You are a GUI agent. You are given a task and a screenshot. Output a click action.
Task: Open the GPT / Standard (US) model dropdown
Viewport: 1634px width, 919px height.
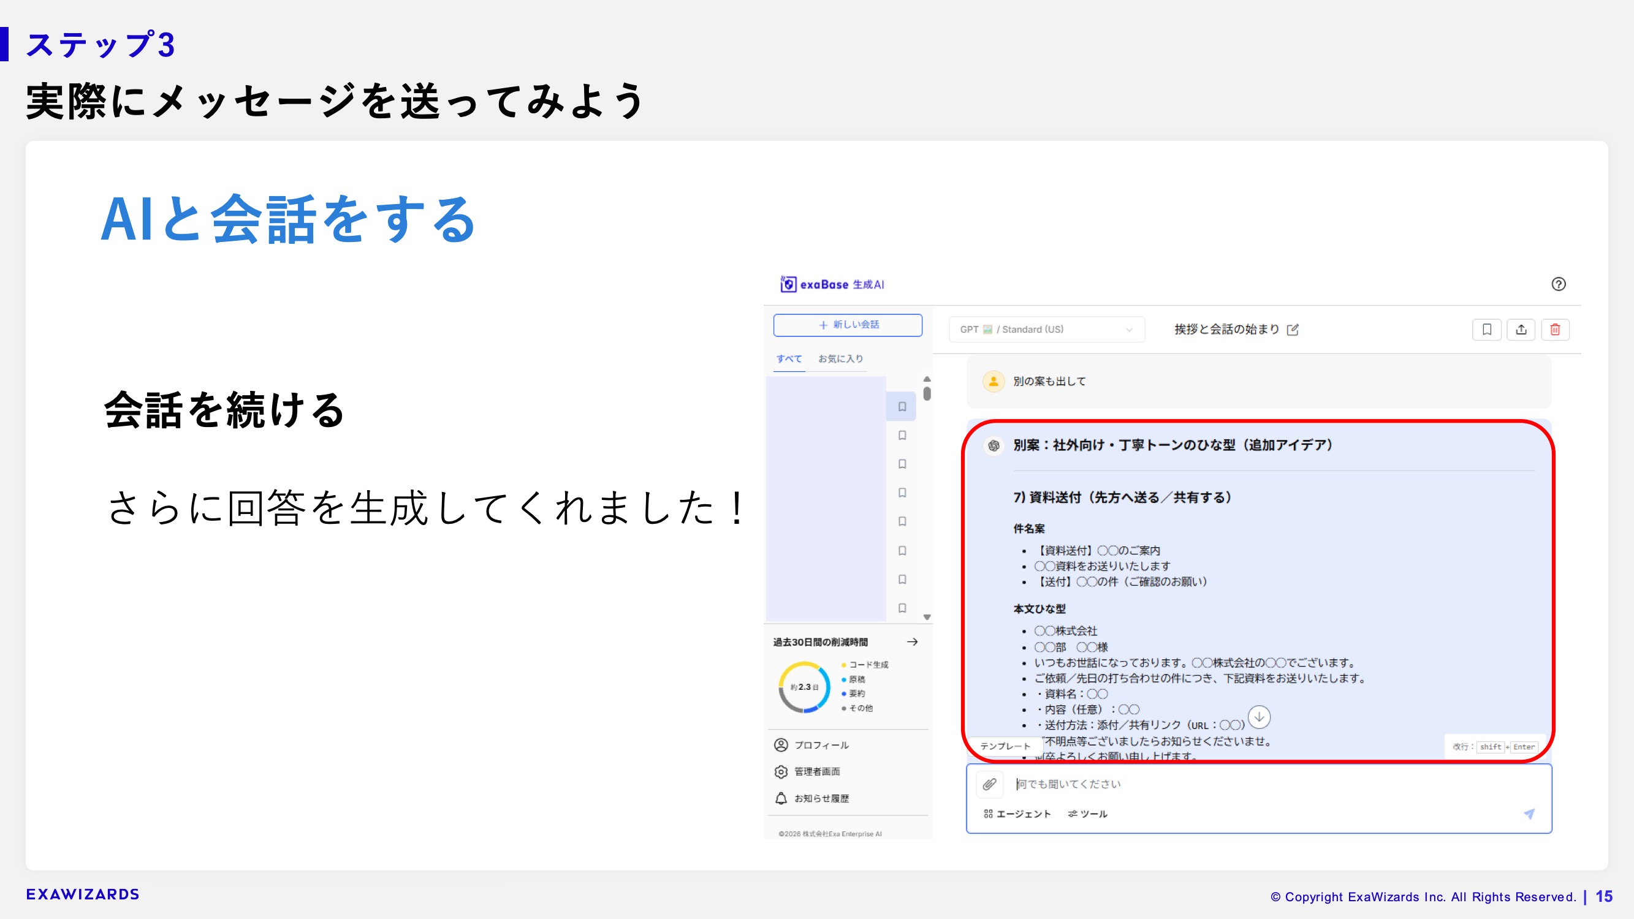pos(1047,329)
